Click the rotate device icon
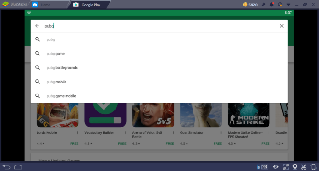 click(x=313, y=167)
